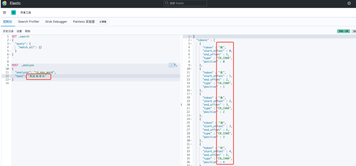356x166 pixels.
Task: Click "start_offset" : 4 in the response
Action: pos(217,152)
